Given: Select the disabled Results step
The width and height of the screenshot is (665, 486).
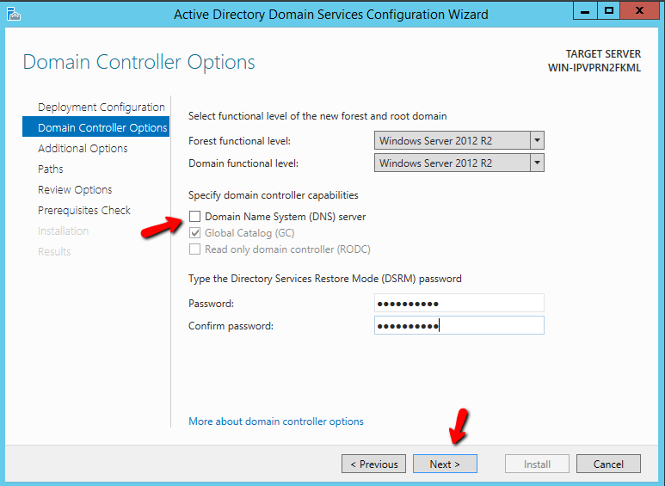Looking at the screenshot, I should point(54,251).
